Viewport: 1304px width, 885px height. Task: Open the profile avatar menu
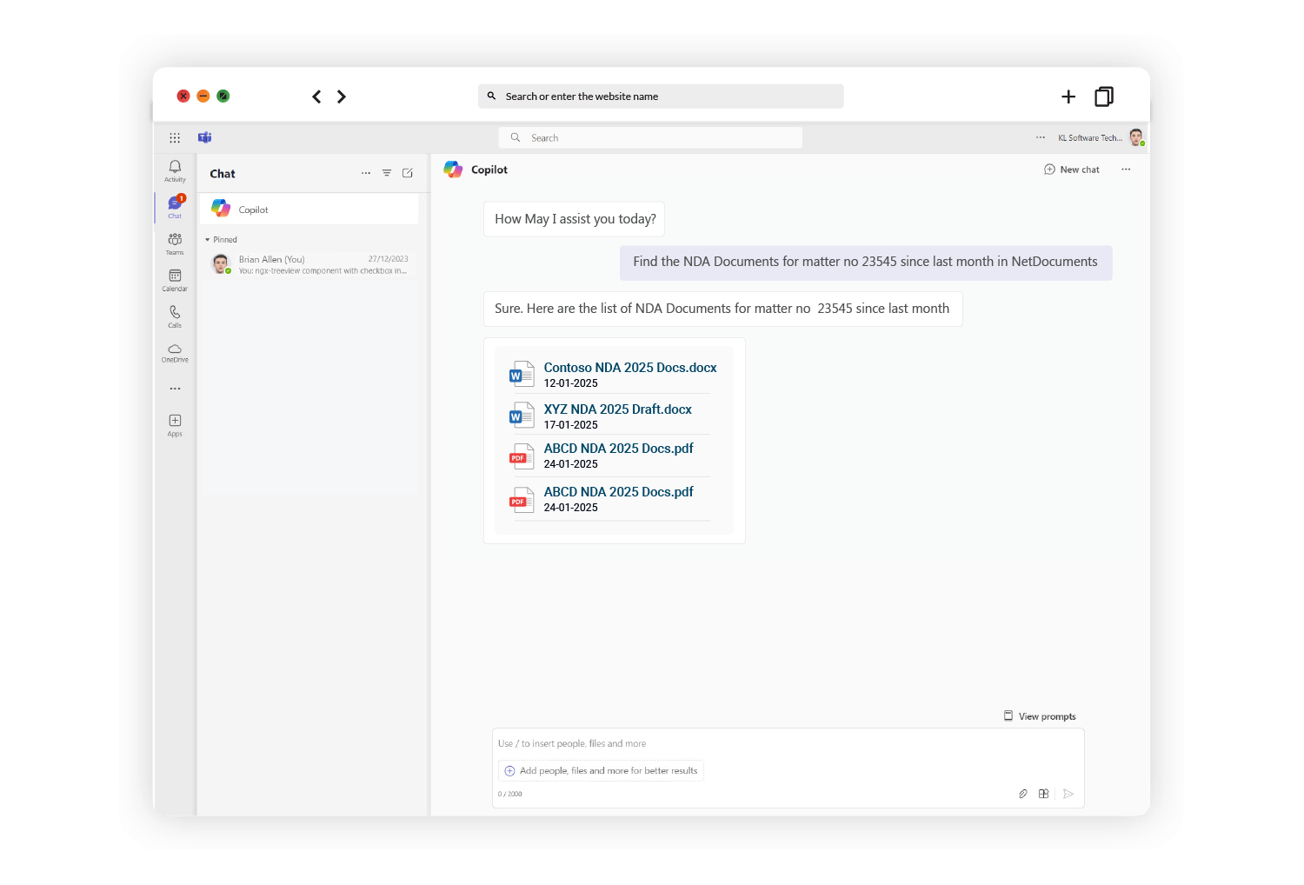click(1136, 137)
